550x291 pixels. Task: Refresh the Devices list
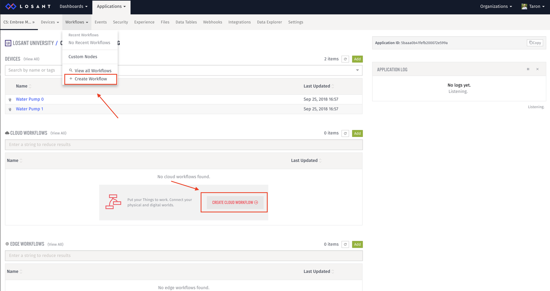click(345, 59)
